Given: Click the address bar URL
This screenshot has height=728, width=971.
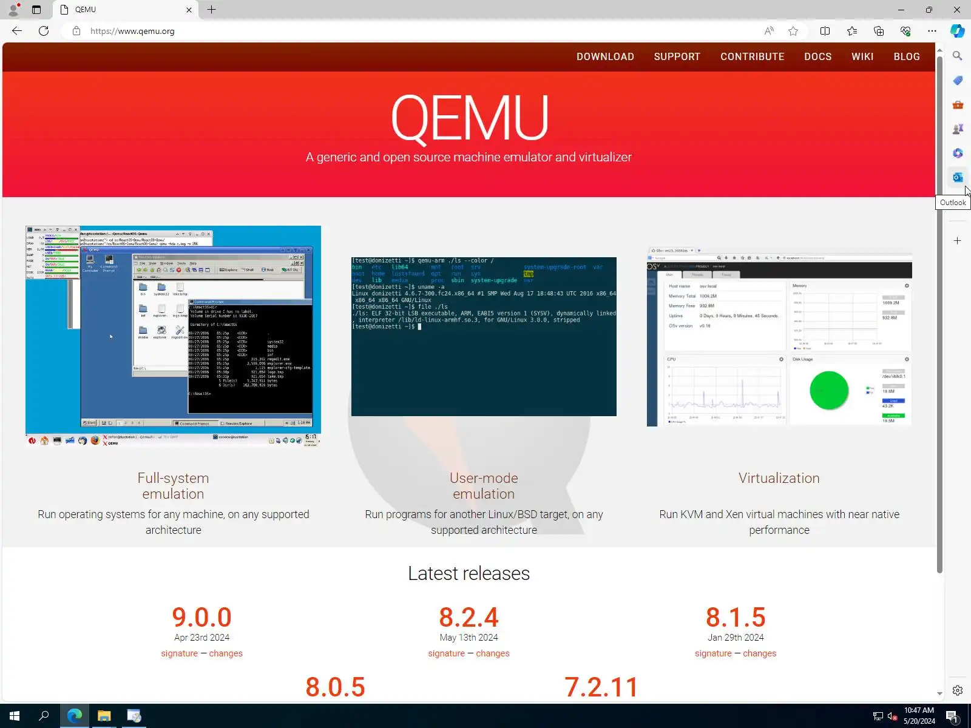Looking at the screenshot, I should pos(132,31).
